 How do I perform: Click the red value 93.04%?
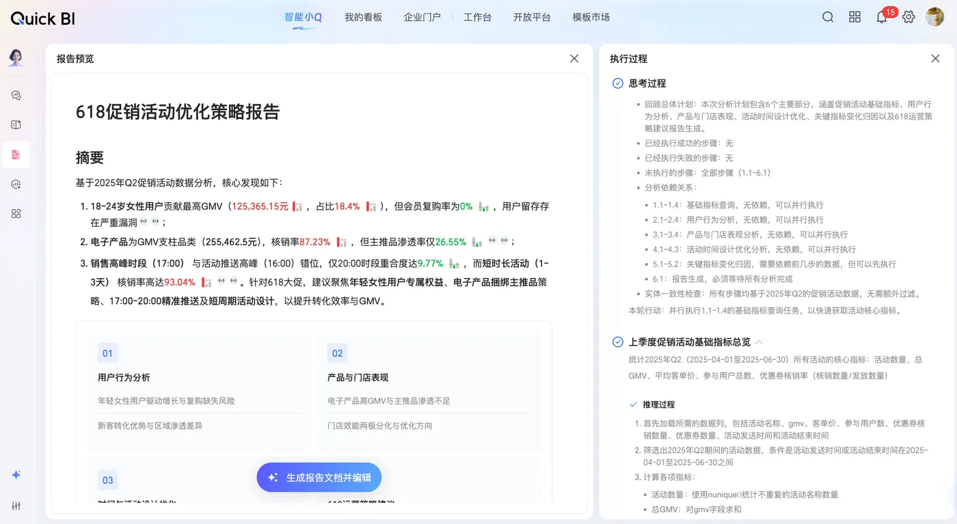(180, 282)
